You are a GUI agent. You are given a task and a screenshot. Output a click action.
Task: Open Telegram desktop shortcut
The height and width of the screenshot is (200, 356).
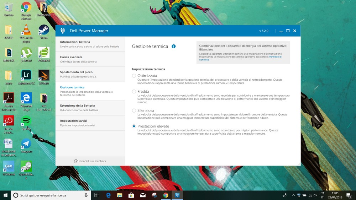pyautogui.click(x=26, y=146)
